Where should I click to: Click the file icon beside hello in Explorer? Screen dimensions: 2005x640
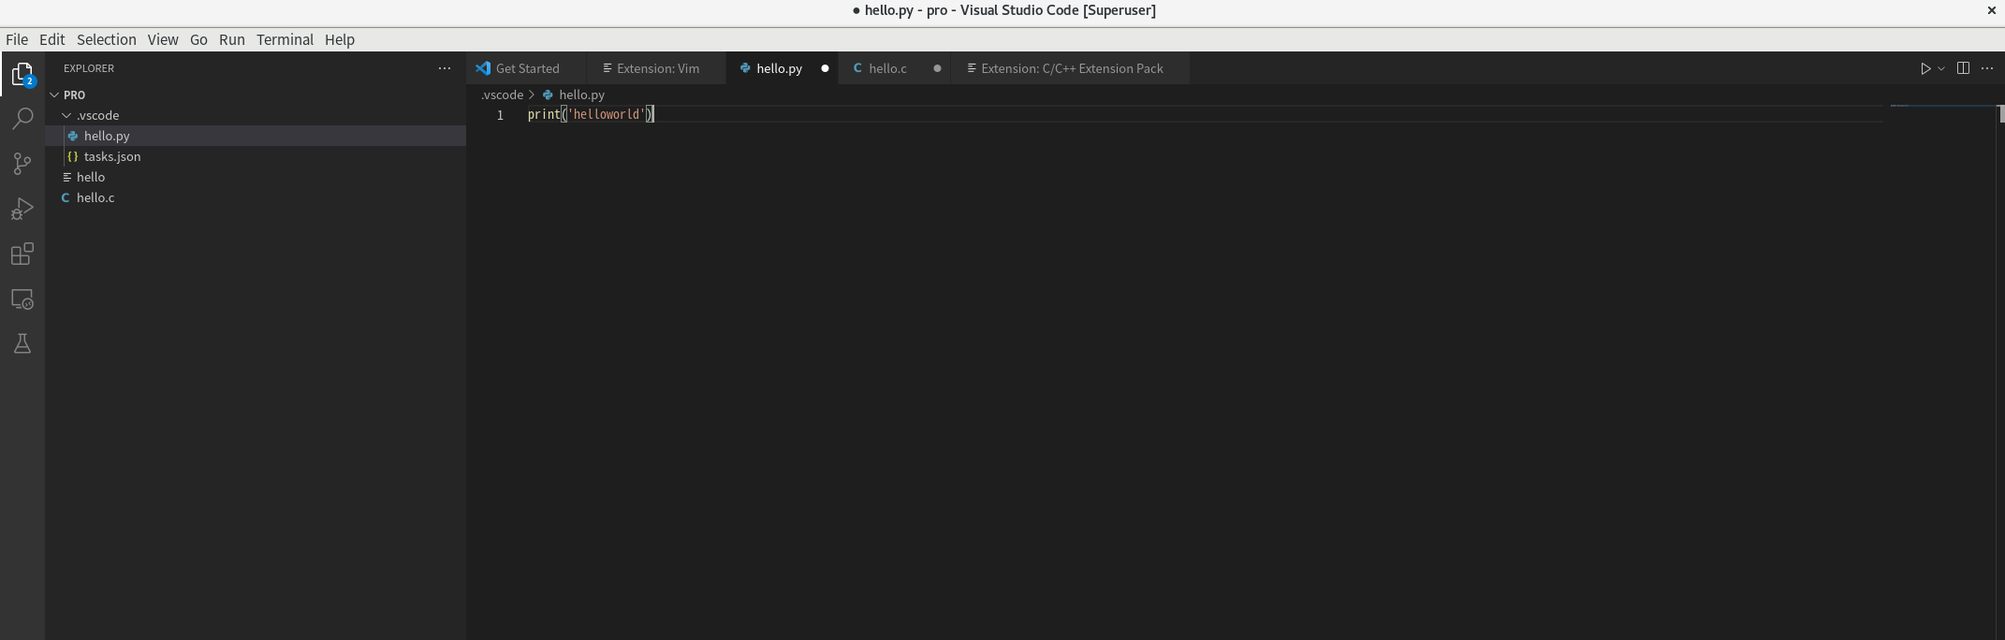point(66,177)
